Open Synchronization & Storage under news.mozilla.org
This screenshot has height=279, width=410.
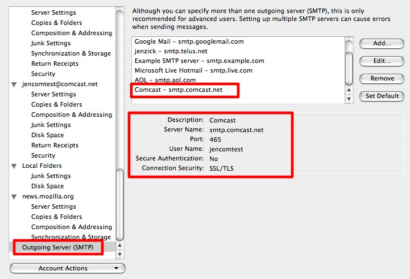pos(71,237)
